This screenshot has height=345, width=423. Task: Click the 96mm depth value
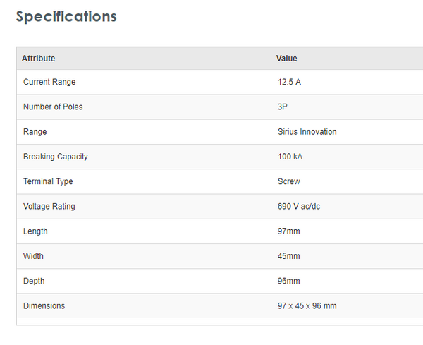tap(288, 281)
